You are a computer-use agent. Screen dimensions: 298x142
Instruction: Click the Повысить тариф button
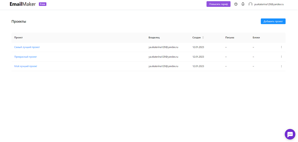click(218, 4)
